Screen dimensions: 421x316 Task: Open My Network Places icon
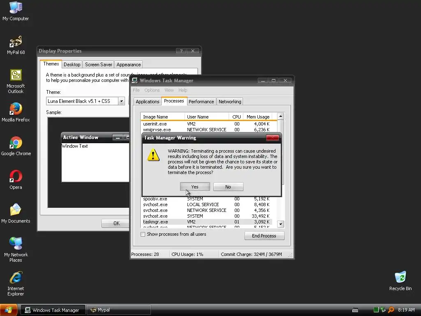point(16,250)
